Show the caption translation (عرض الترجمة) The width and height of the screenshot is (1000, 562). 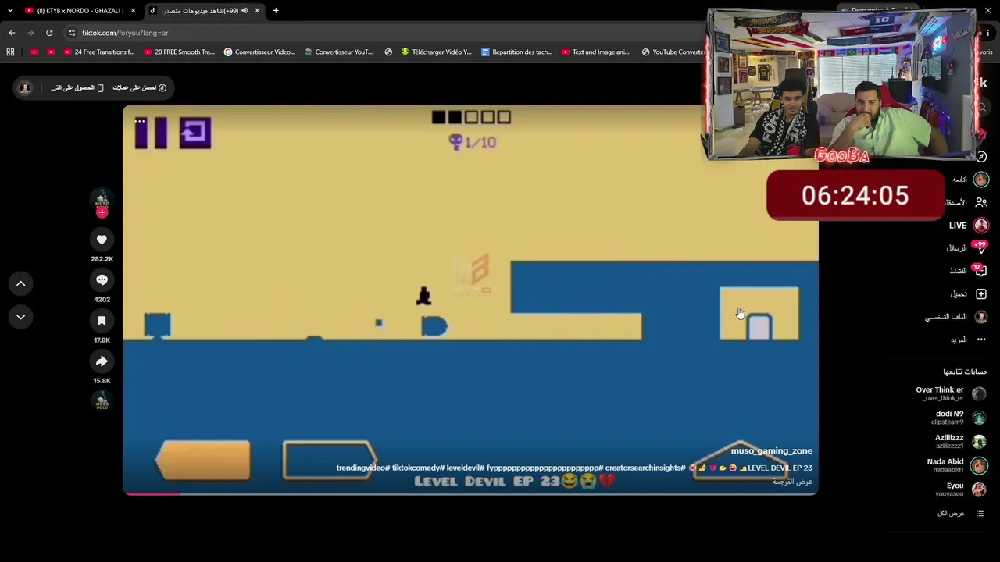coord(792,482)
